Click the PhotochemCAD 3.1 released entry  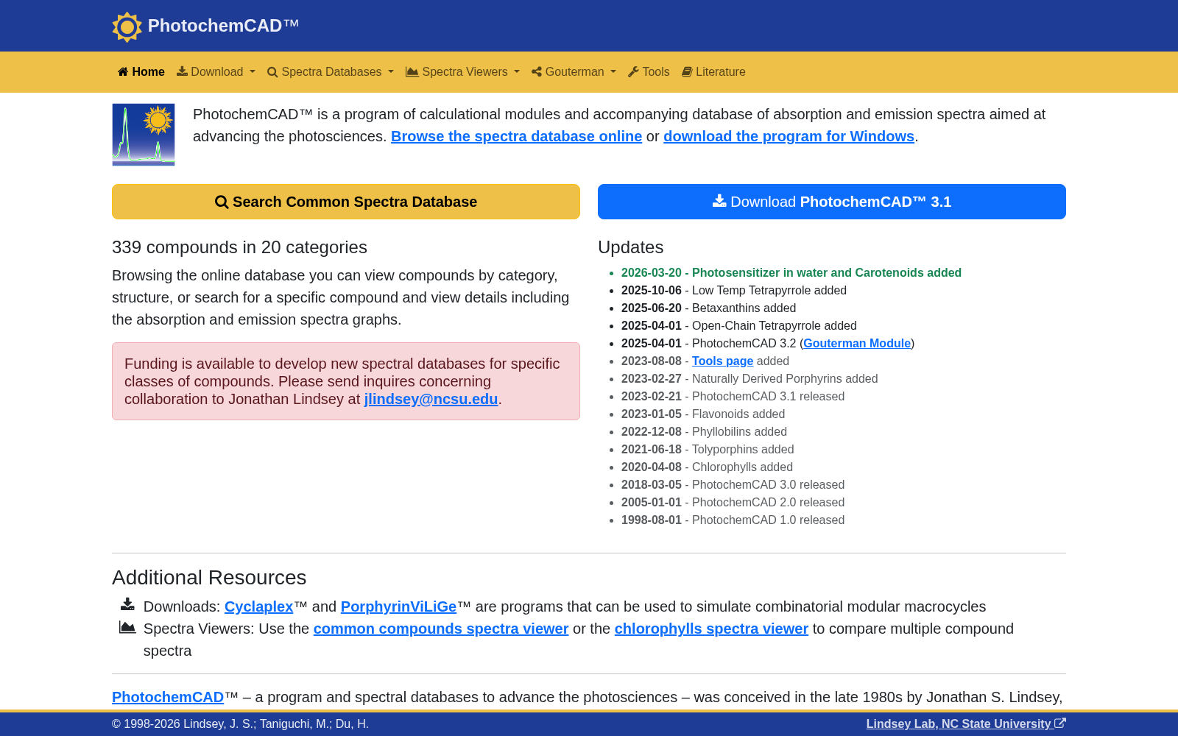click(733, 396)
